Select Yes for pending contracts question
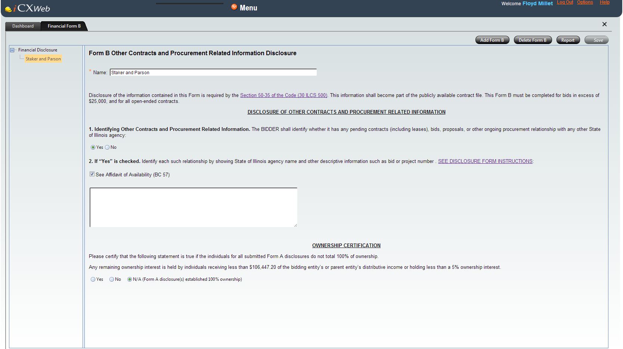The width and height of the screenshot is (623, 349). tap(93, 147)
